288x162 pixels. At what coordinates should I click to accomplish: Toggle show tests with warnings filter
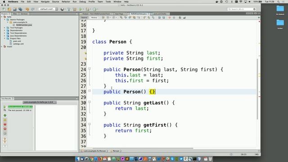click(x=5, y=120)
